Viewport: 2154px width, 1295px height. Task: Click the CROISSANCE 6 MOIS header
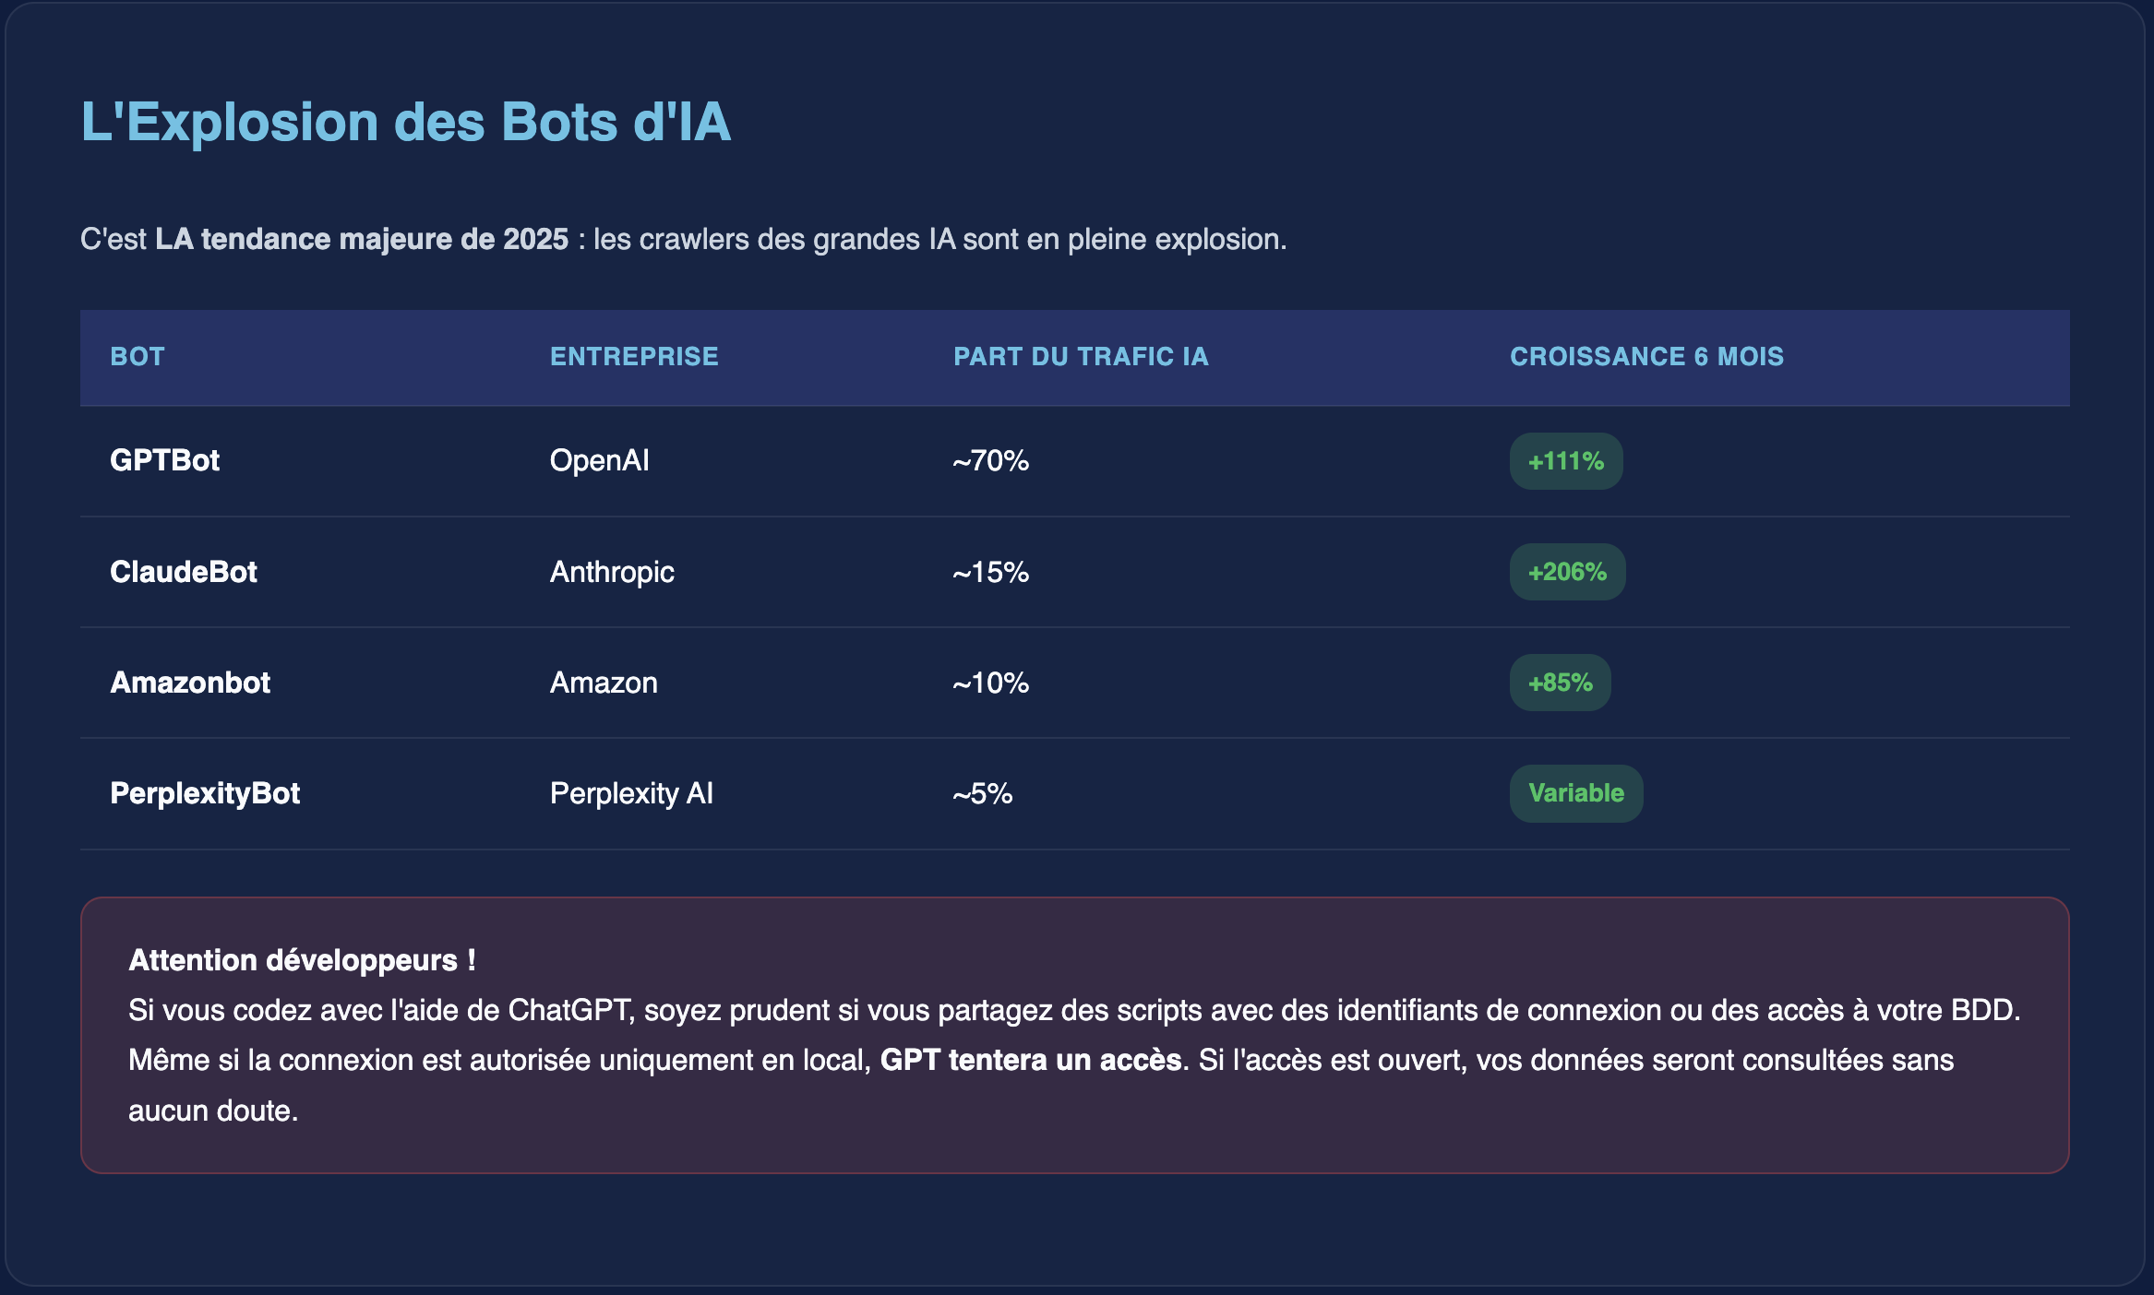click(1646, 357)
